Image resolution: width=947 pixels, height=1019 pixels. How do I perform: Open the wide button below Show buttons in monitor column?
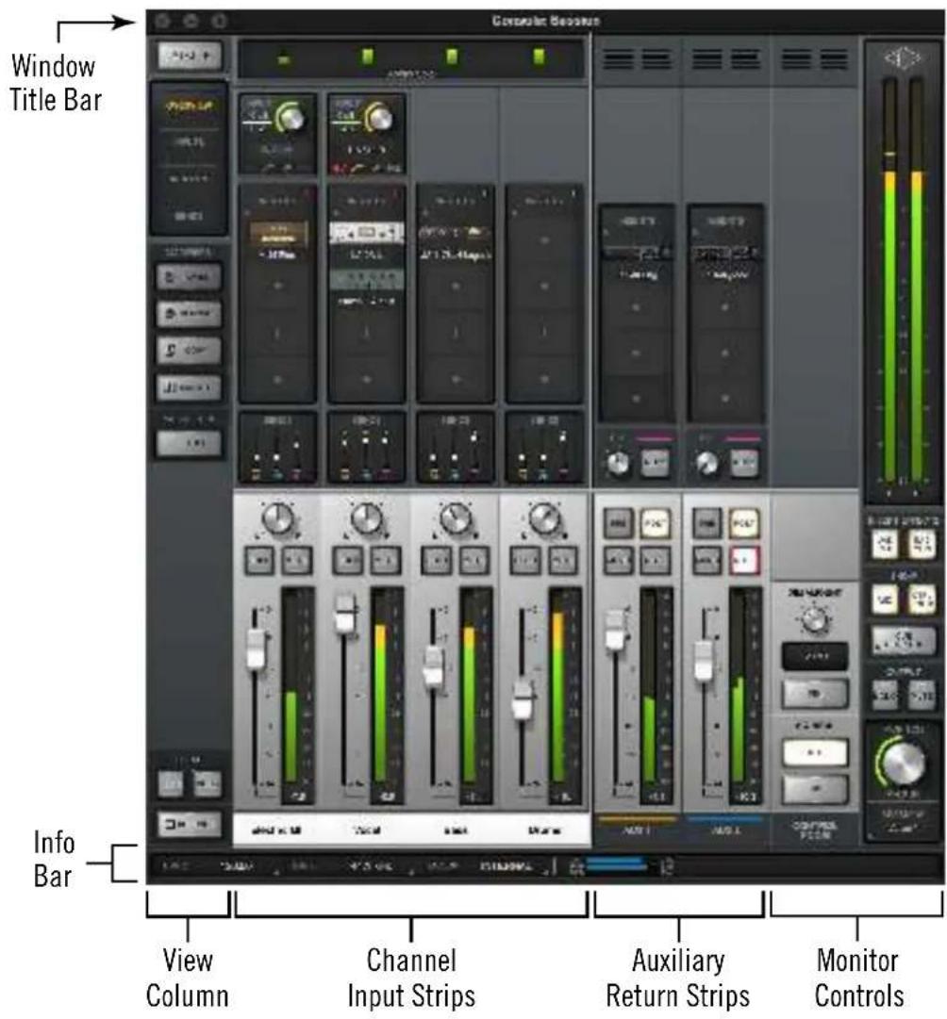904,640
